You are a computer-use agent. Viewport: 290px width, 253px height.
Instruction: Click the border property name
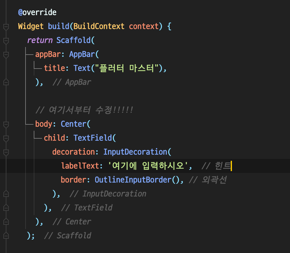[74, 180]
